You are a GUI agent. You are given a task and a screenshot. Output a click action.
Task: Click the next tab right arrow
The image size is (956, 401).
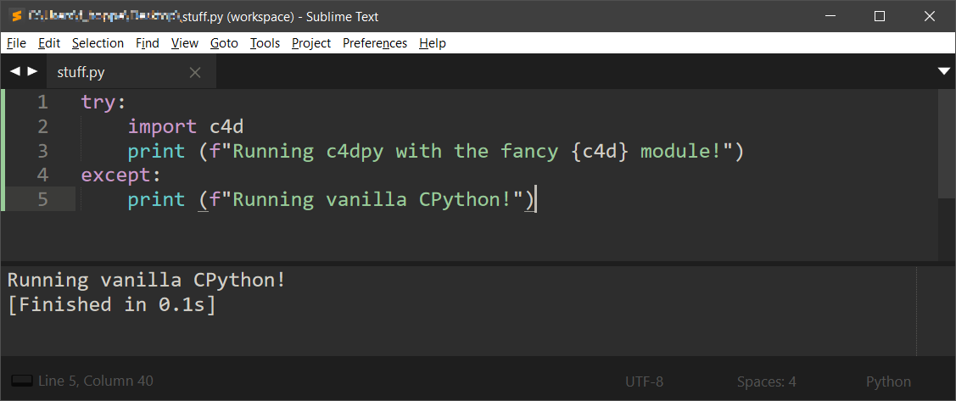(32, 72)
